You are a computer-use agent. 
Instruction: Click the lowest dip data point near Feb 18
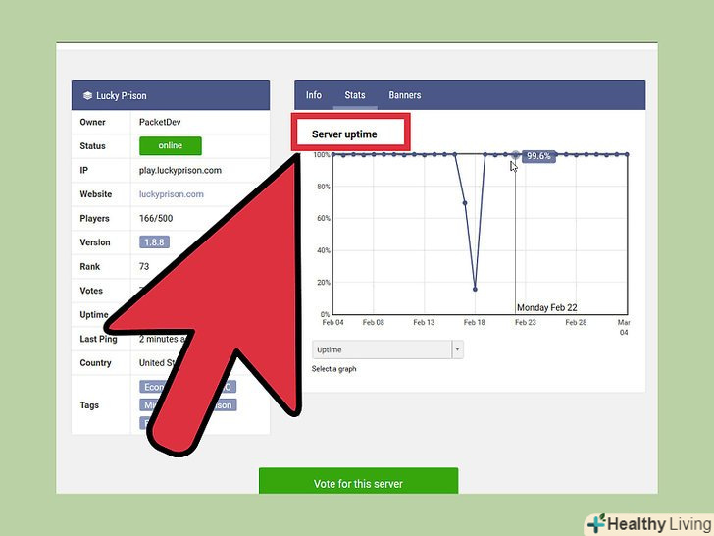(475, 289)
